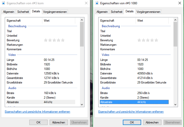
Task: Close the 'rl#3 1080' properties window
Action: 179,3
